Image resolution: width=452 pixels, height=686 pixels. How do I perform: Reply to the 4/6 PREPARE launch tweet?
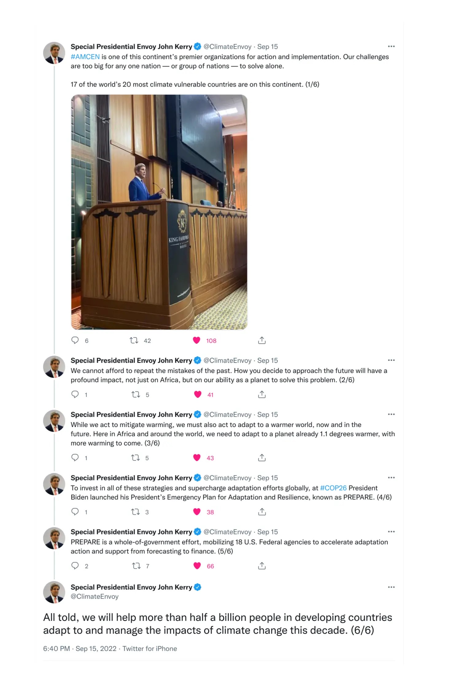click(75, 512)
